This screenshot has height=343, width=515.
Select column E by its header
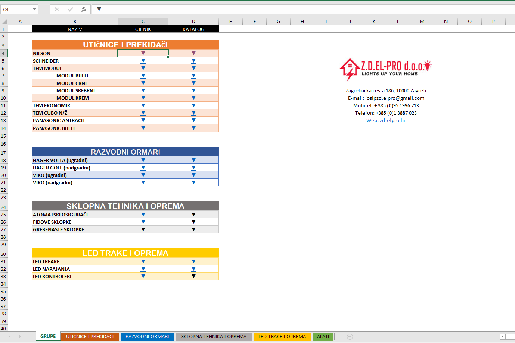pos(230,22)
